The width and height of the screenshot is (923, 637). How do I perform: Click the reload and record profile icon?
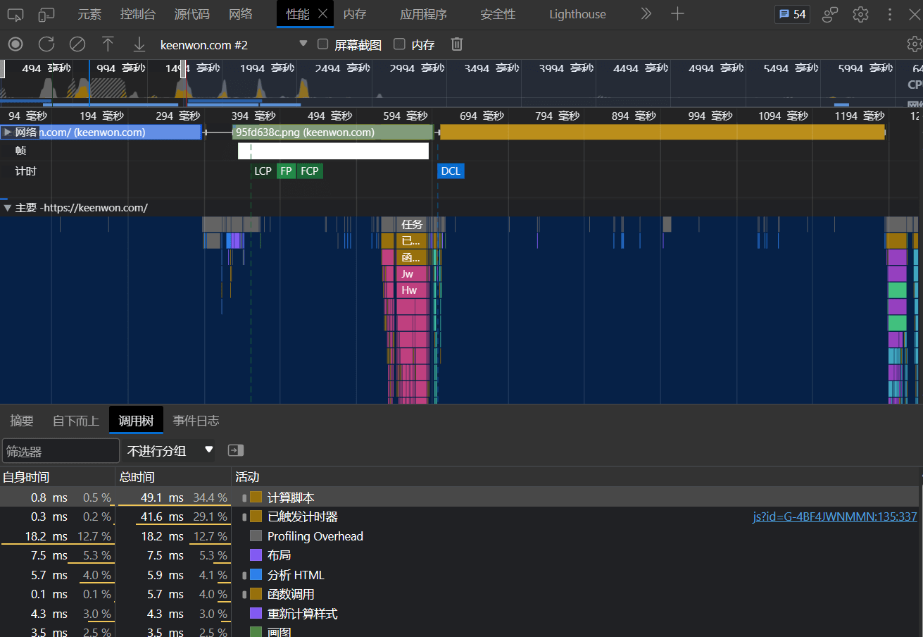tap(46, 44)
